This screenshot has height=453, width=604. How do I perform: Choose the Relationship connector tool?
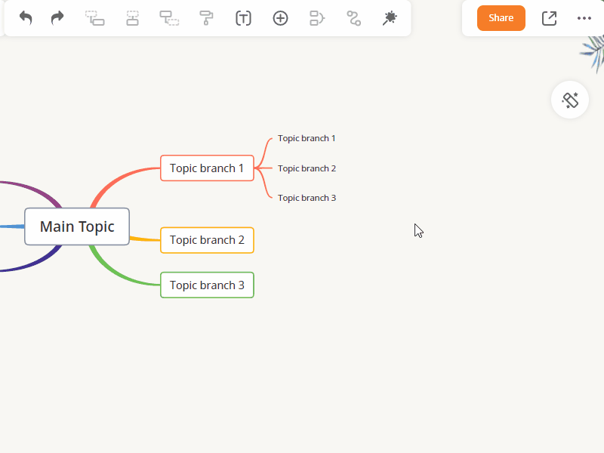pyautogui.click(x=353, y=18)
